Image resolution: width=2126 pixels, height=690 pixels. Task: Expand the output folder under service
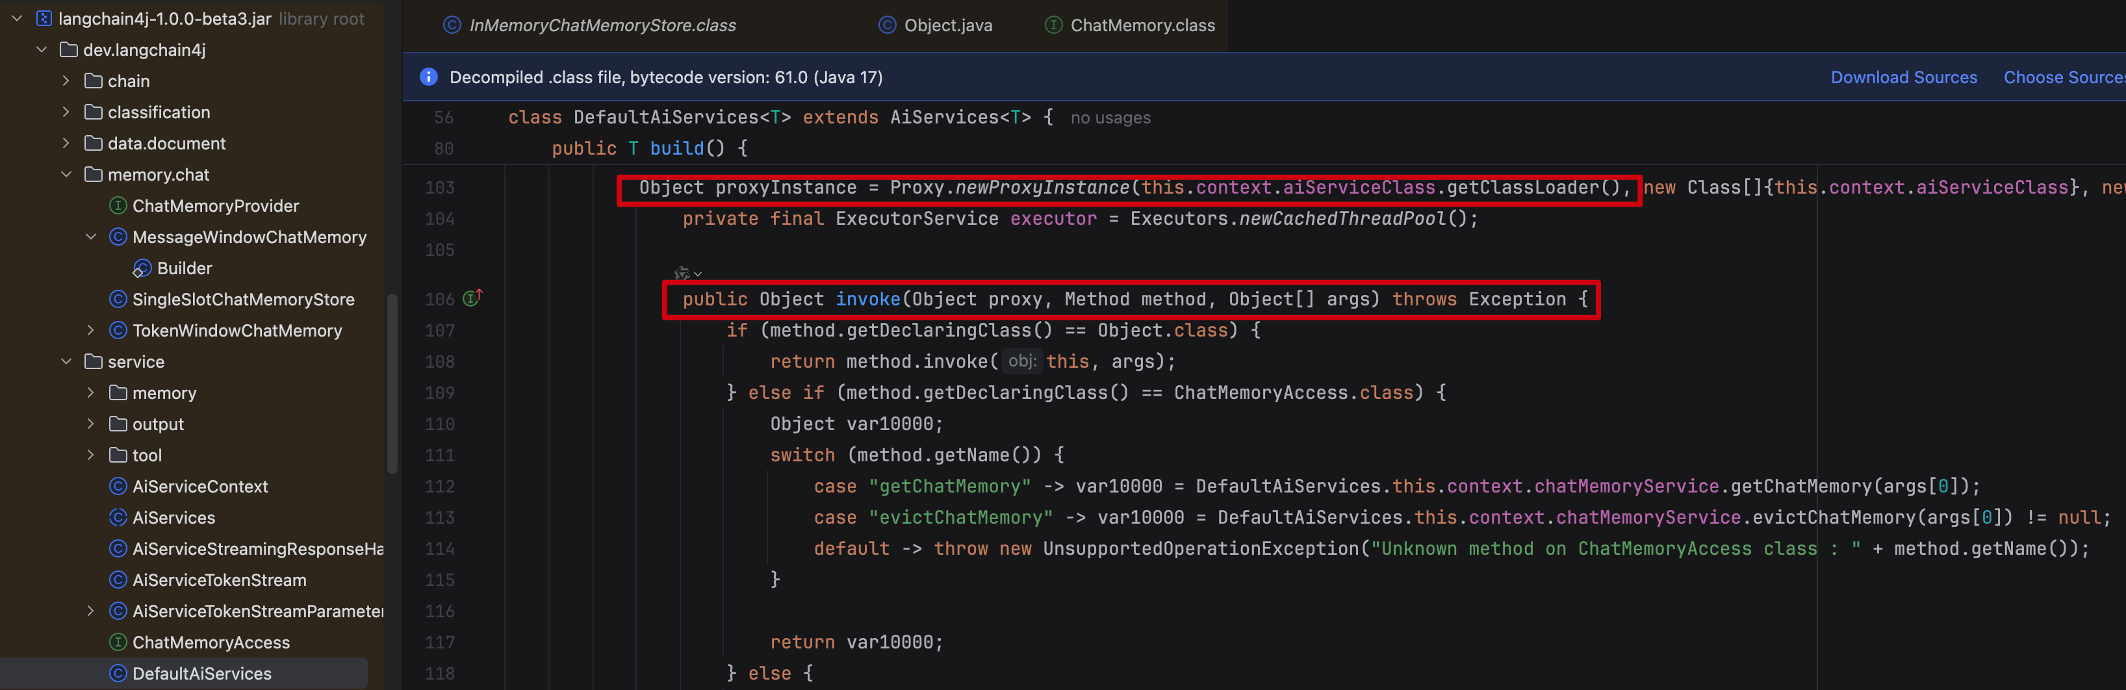tap(91, 424)
